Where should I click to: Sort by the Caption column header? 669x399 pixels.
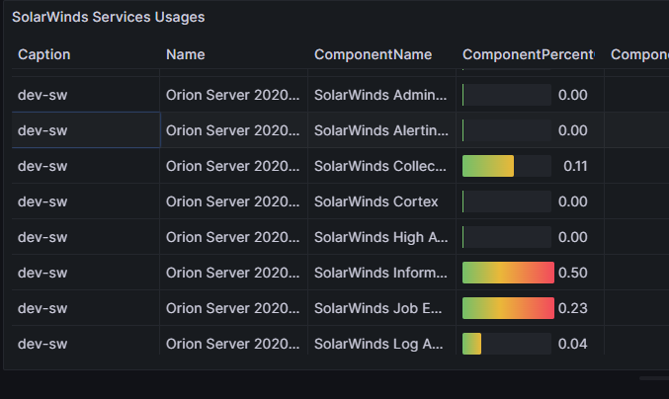[x=43, y=54]
